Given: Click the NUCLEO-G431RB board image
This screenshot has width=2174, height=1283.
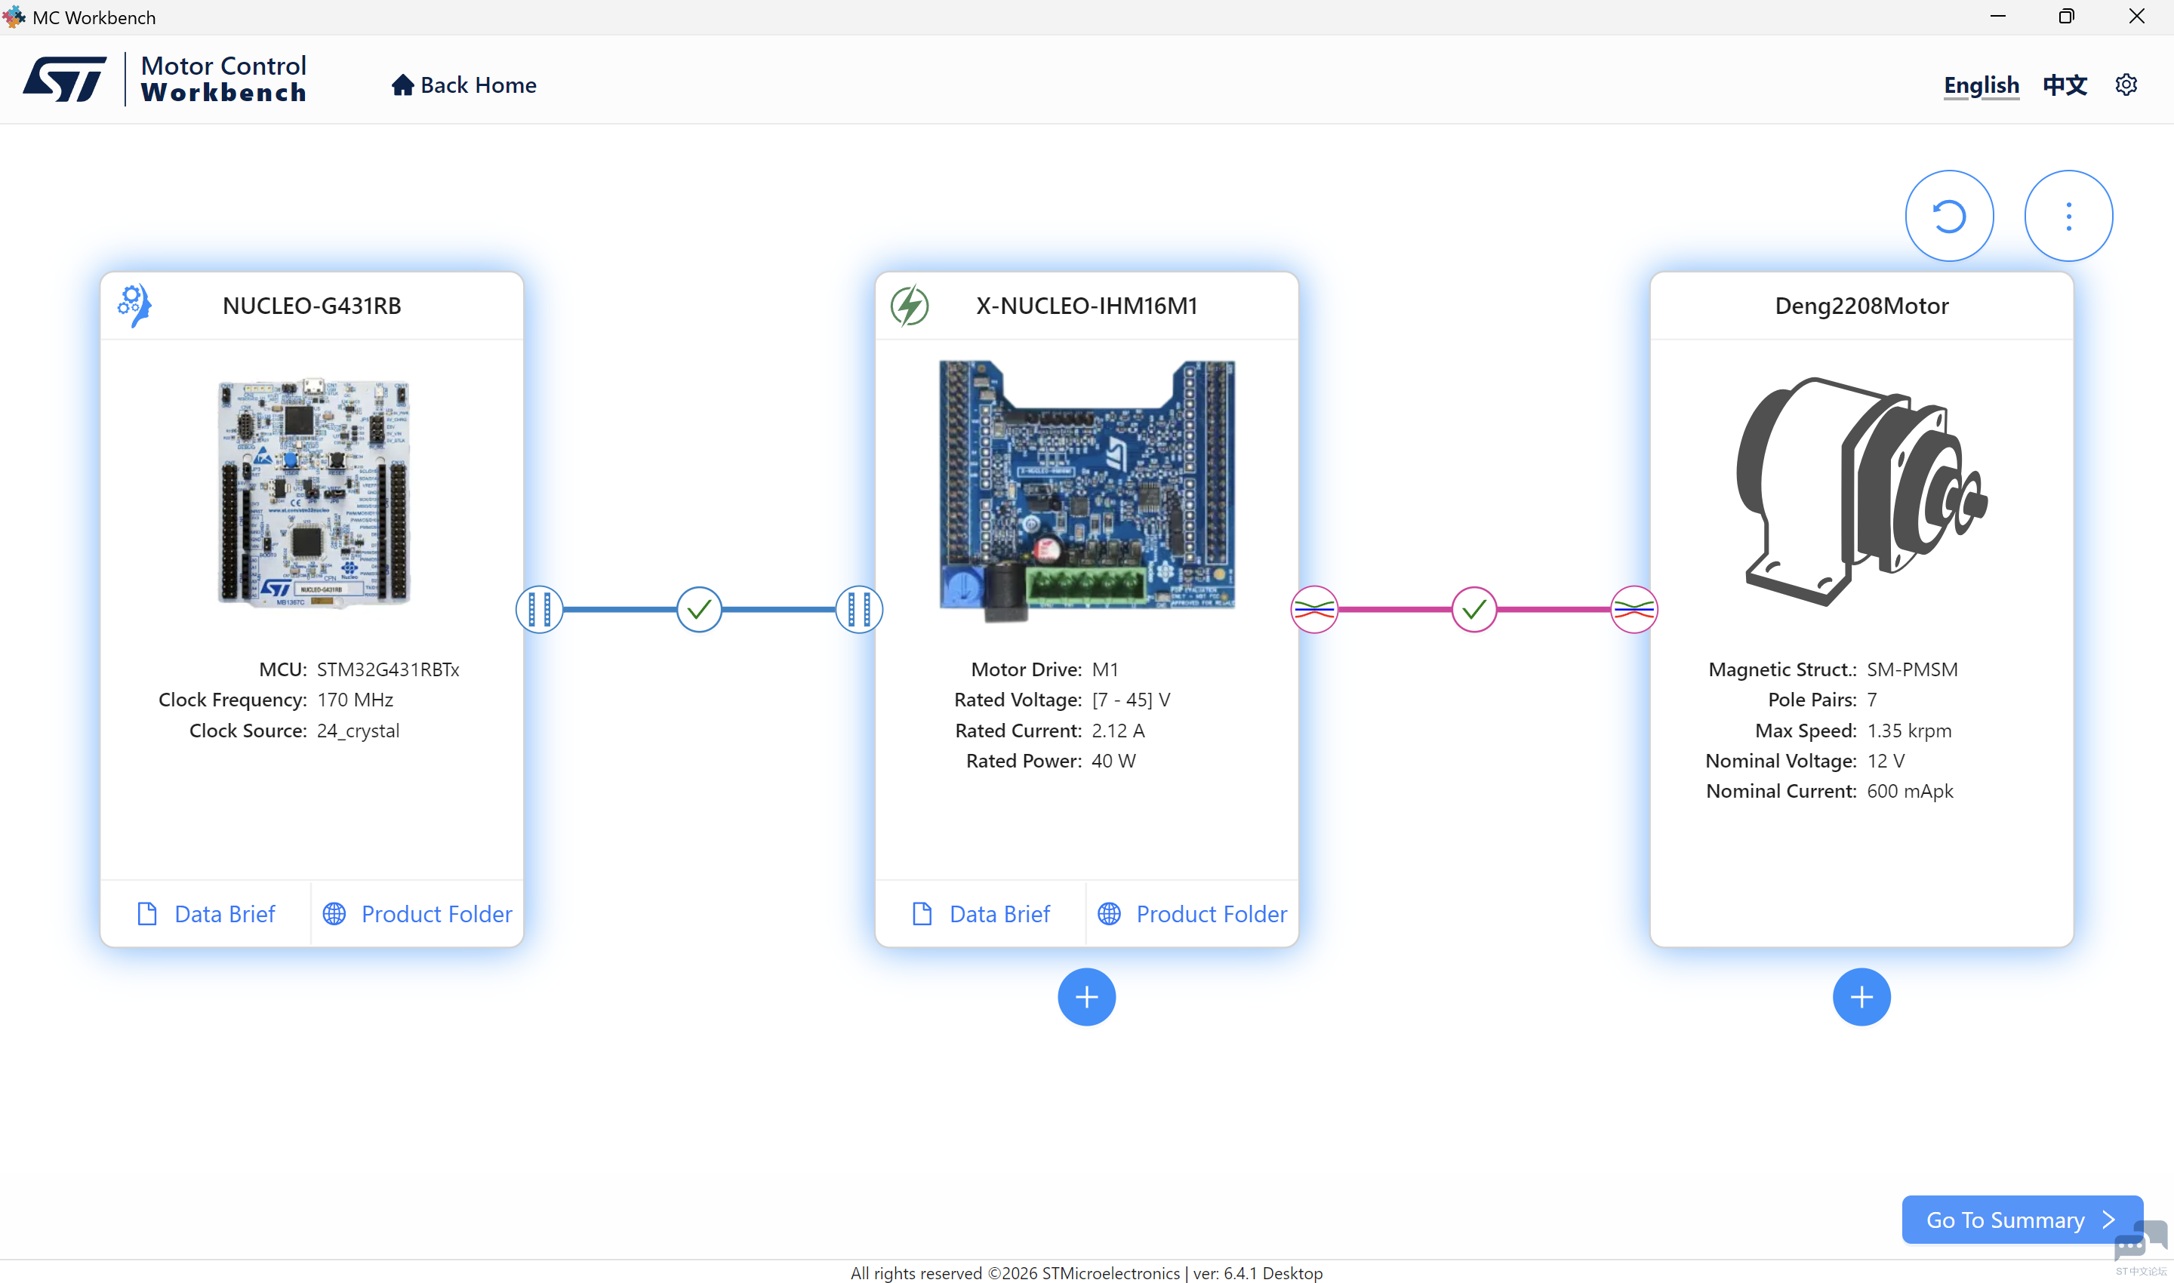Looking at the screenshot, I should click(313, 492).
